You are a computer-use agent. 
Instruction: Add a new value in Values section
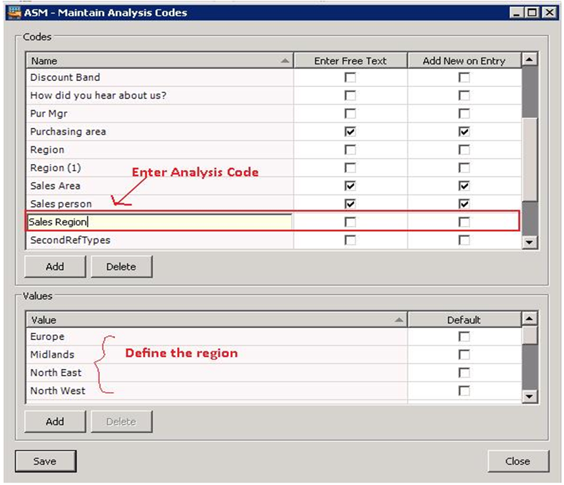point(55,421)
